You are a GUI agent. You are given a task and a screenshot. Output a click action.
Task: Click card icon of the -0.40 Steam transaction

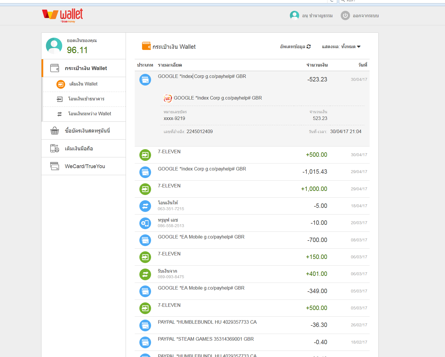(145, 342)
